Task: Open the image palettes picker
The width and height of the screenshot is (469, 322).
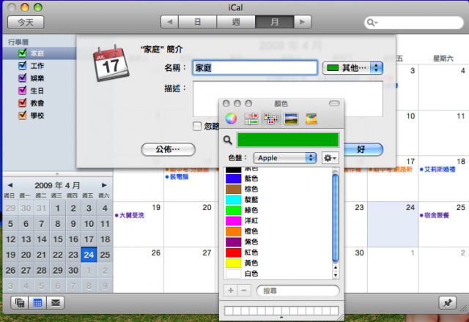Action: (291, 119)
